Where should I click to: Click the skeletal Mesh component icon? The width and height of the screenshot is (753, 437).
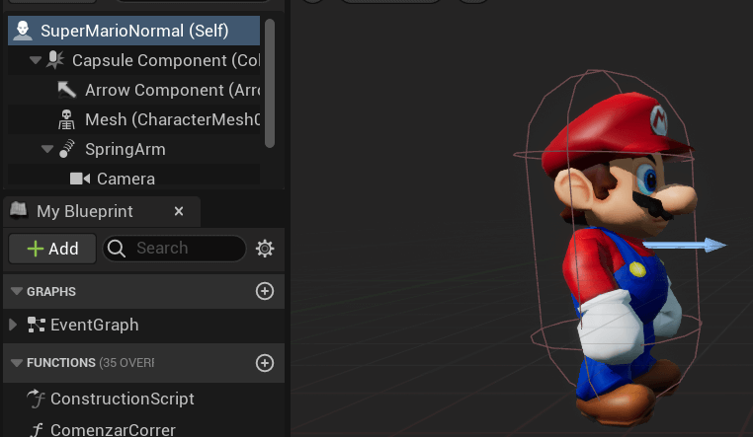point(66,119)
